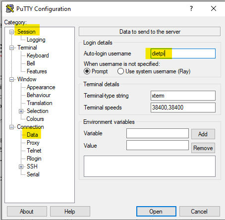Click the Terminal-type string field

[x=183, y=96]
